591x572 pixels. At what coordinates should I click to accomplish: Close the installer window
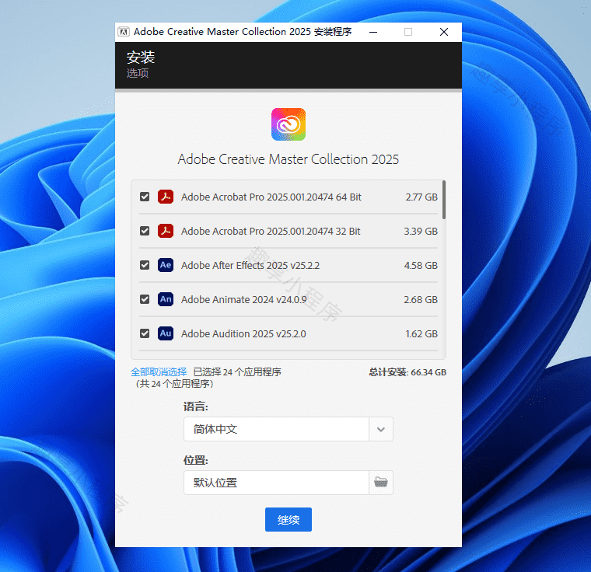(x=444, y=32)
